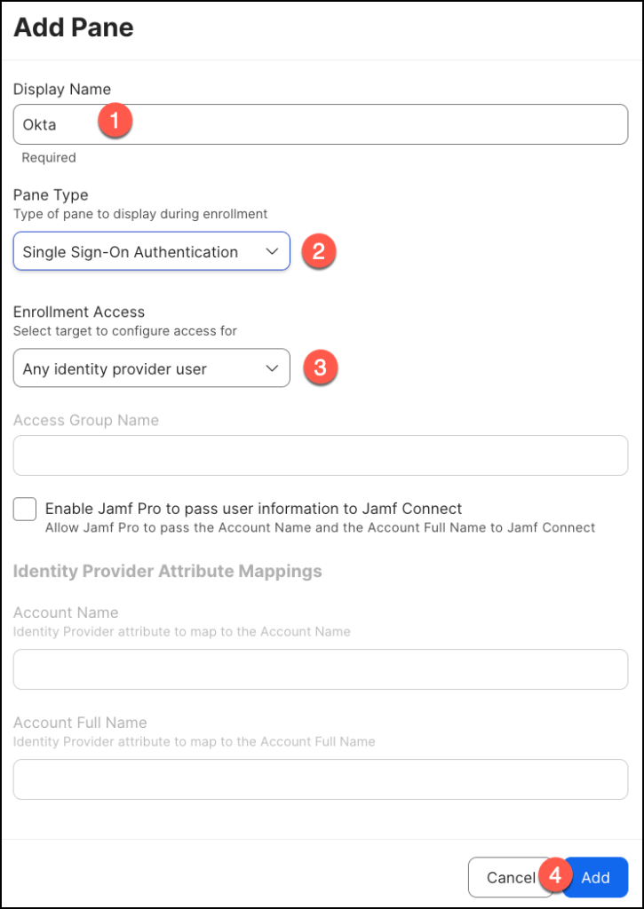Click the red step 2 marker badge
Image resolution: width=644 pixels, height=909 pixels.
click(x=320, y=251)
